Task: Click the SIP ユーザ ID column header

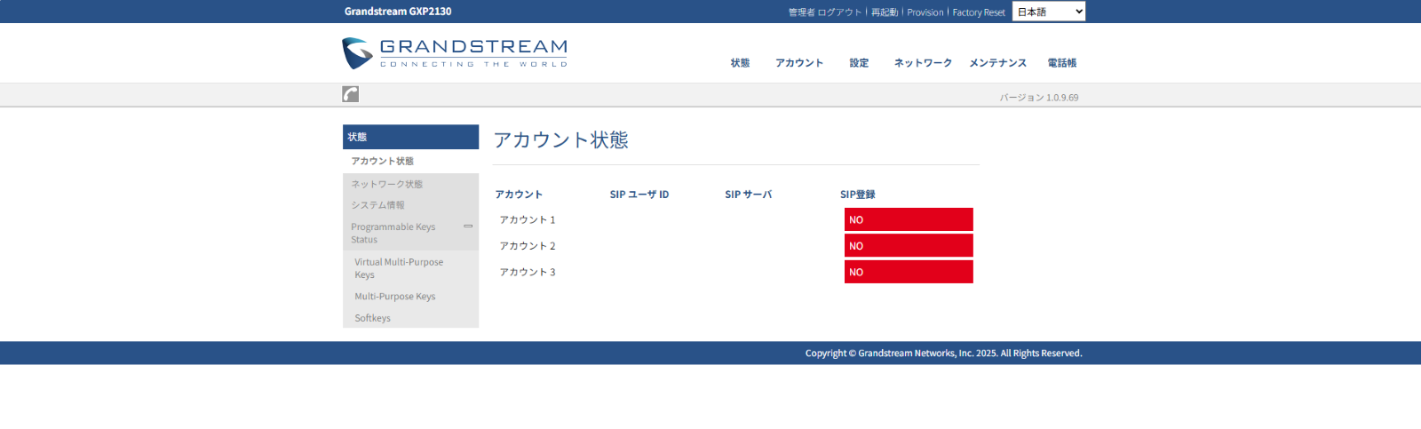Action: pos(639,195)
